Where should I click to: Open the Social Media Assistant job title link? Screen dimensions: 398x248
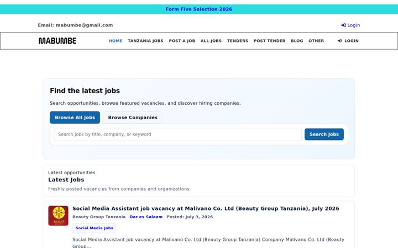[206, 208]
